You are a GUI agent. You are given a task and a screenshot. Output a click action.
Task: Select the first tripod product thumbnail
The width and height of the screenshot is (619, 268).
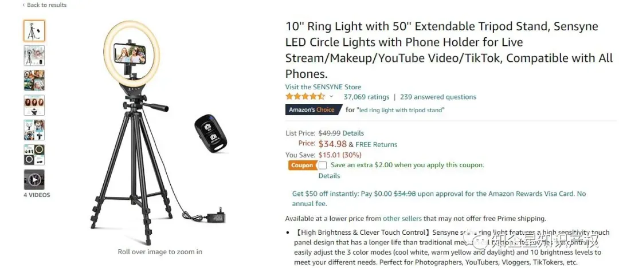coord(34,31)
